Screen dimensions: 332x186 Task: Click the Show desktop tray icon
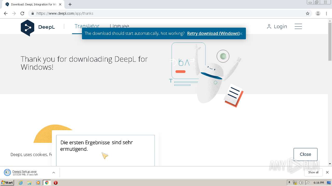click(x=329, y=183)
